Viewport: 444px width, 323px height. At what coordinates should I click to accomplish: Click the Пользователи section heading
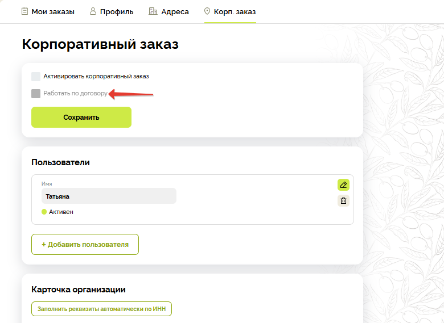(60, 162)
